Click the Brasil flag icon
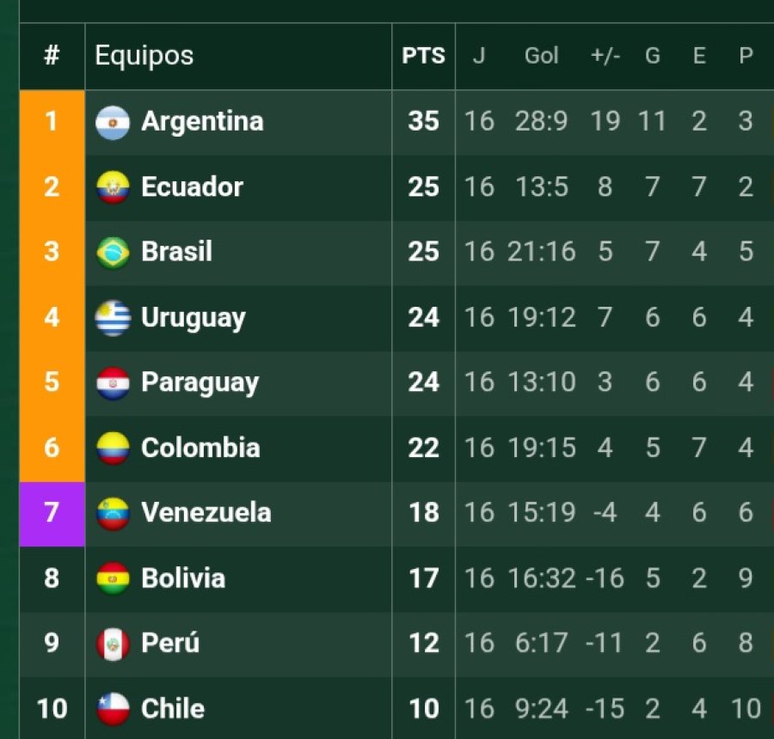Screen dimensions: 774x739 [113, 253]
